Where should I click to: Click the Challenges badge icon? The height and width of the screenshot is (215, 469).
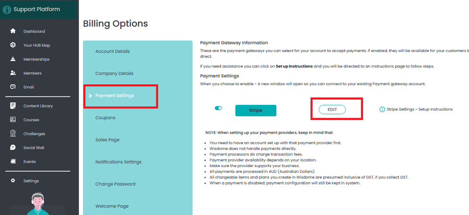click(13, 133)
